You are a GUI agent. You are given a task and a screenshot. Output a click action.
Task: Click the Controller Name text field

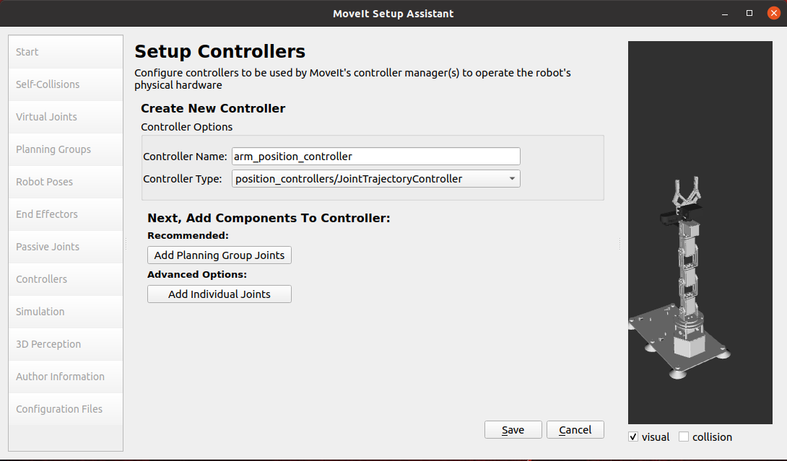[x=376, y=156]
